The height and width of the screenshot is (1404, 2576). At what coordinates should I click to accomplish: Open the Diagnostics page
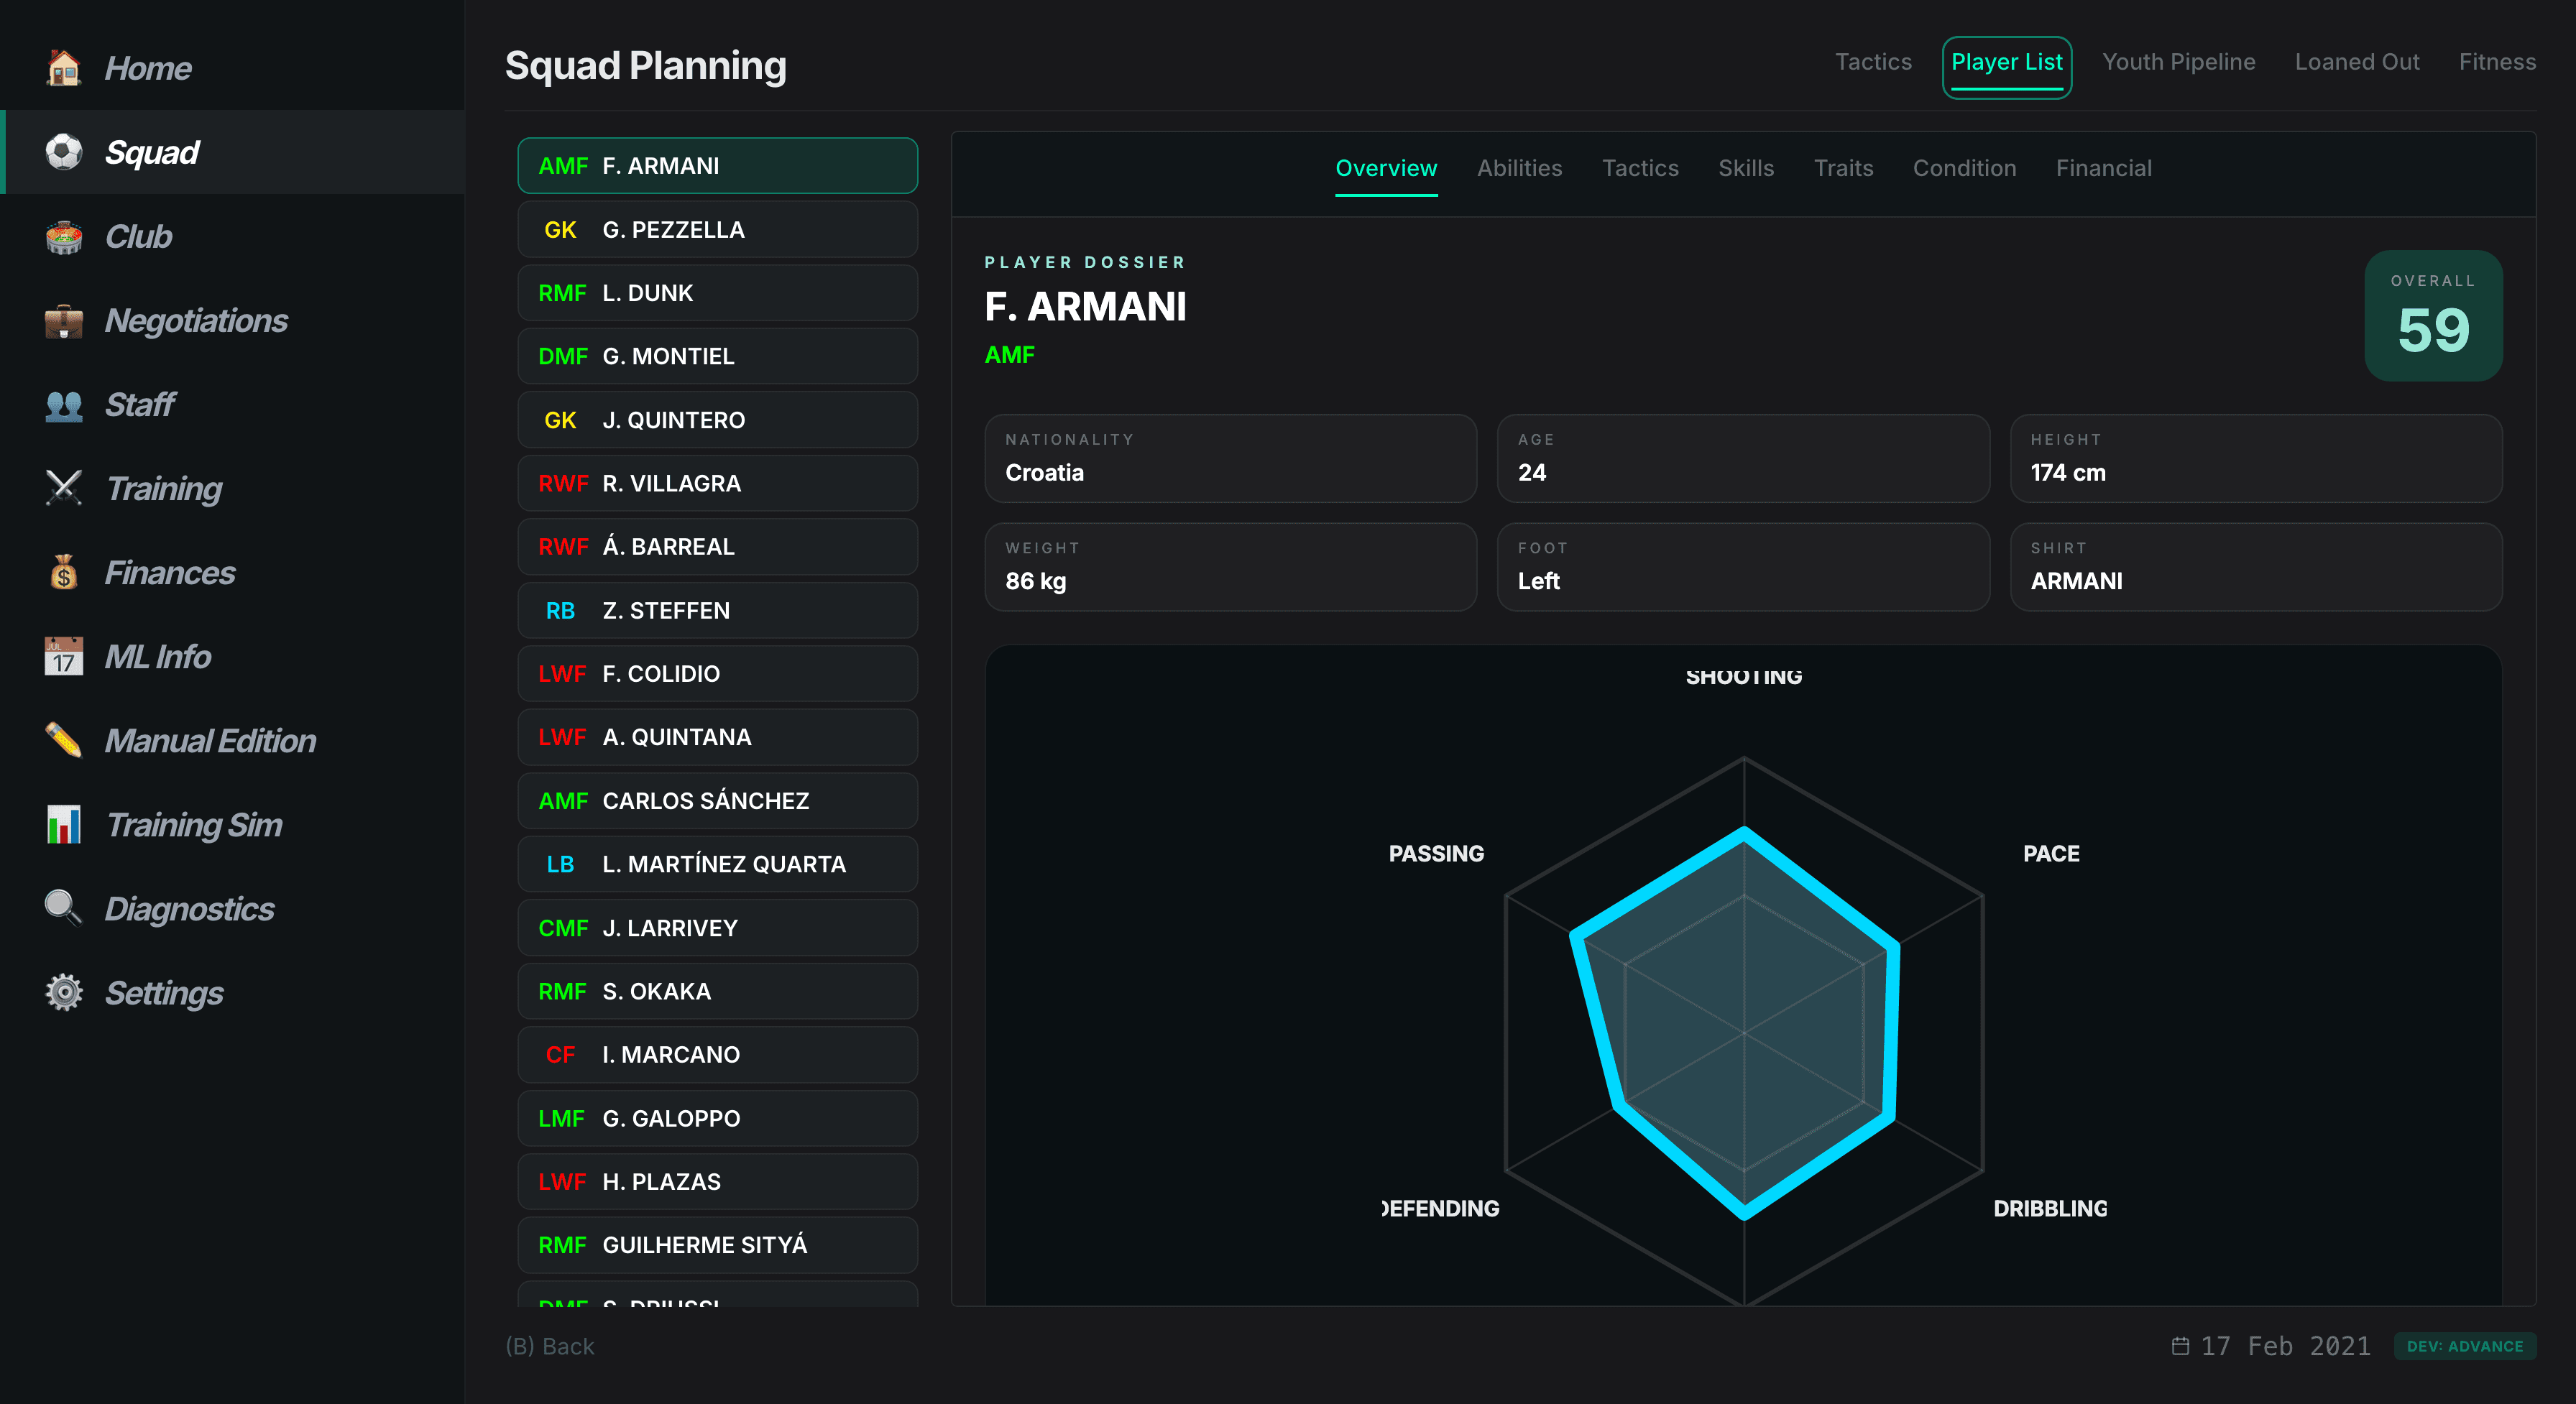pyautogui.click(x=232, y=908)
